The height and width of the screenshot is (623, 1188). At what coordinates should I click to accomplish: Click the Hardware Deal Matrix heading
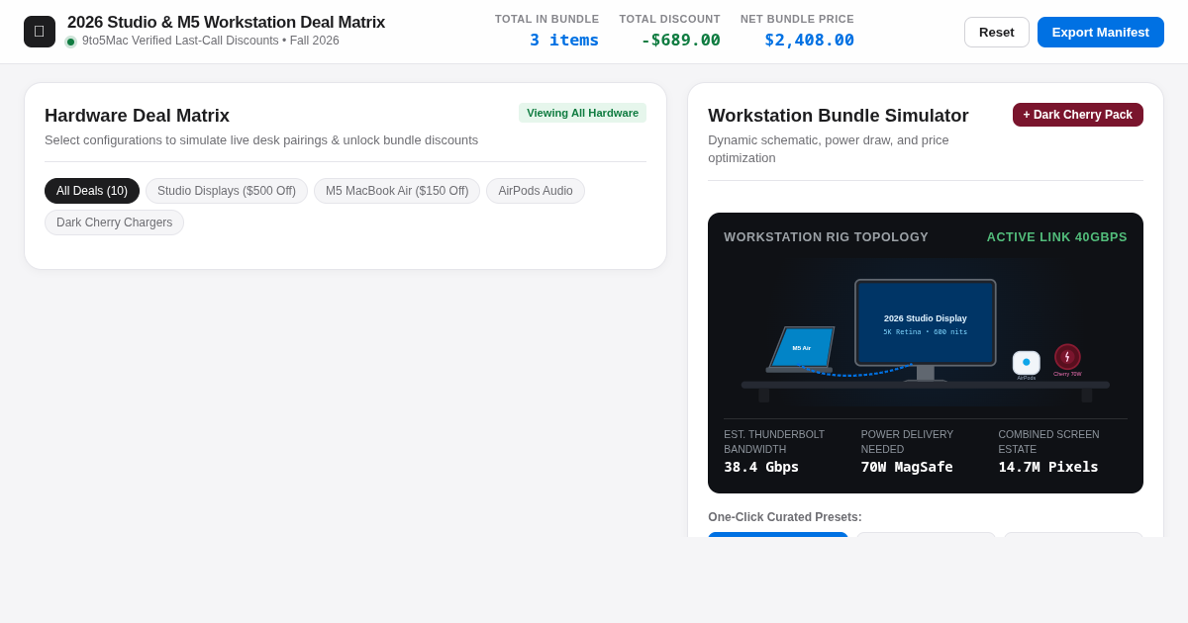tap(137, 116)
